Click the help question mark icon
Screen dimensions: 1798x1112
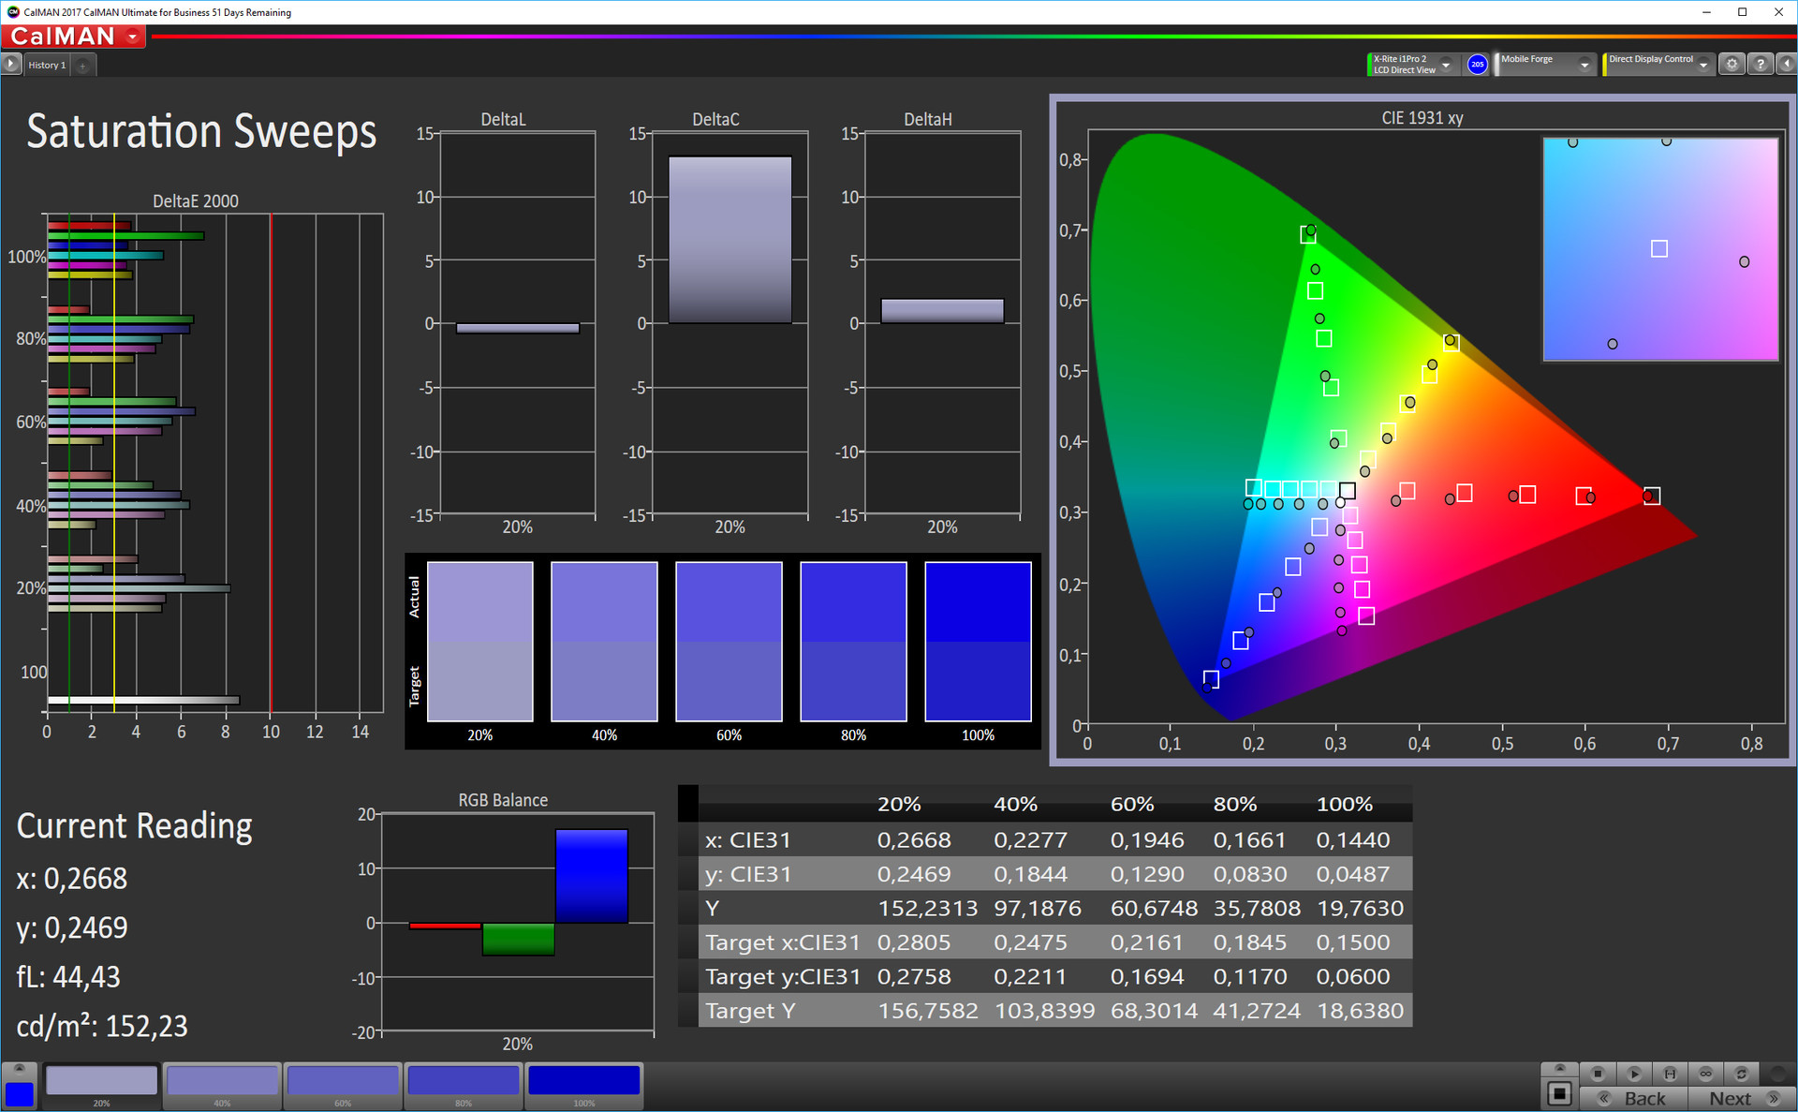(1761, 64)
